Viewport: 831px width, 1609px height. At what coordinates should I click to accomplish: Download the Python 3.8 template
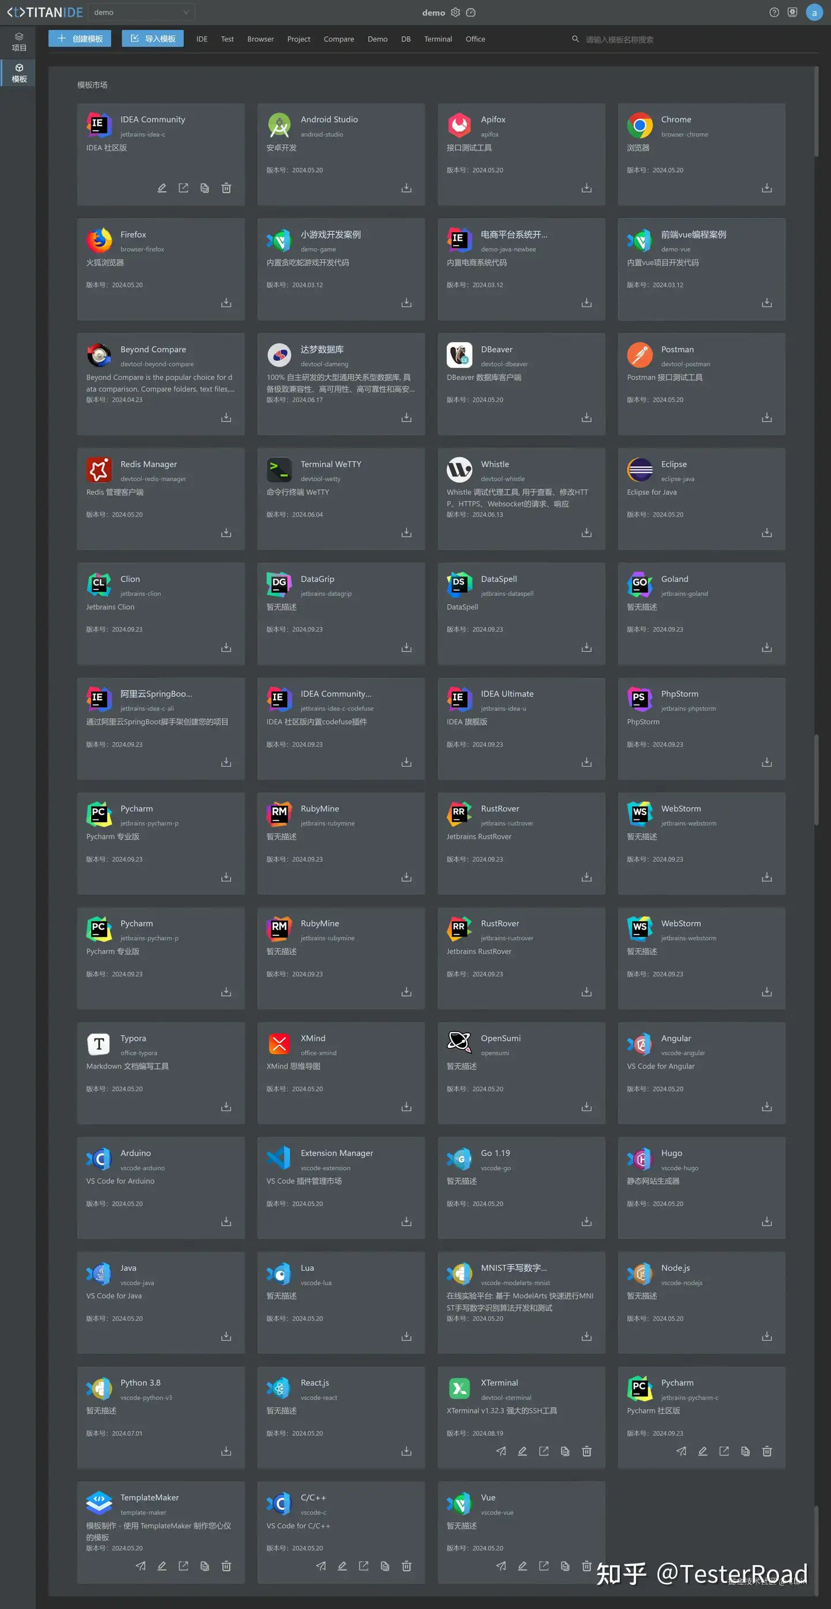tap(226, 1451)
